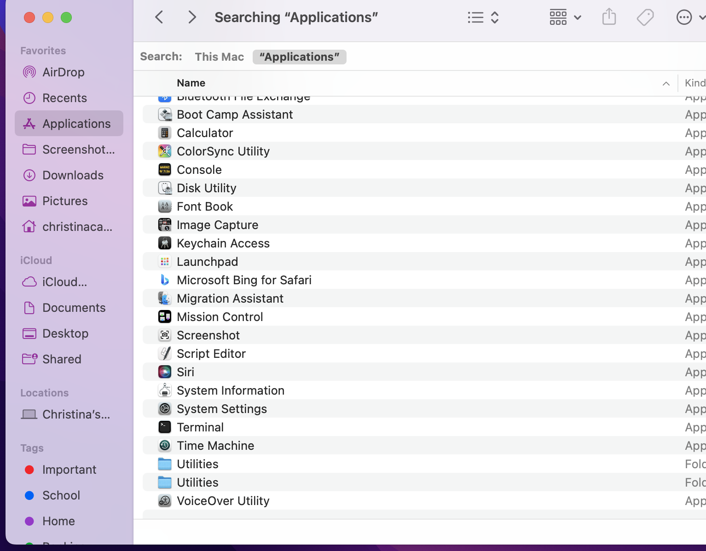Select AirDrop in the sidebar

63,72
